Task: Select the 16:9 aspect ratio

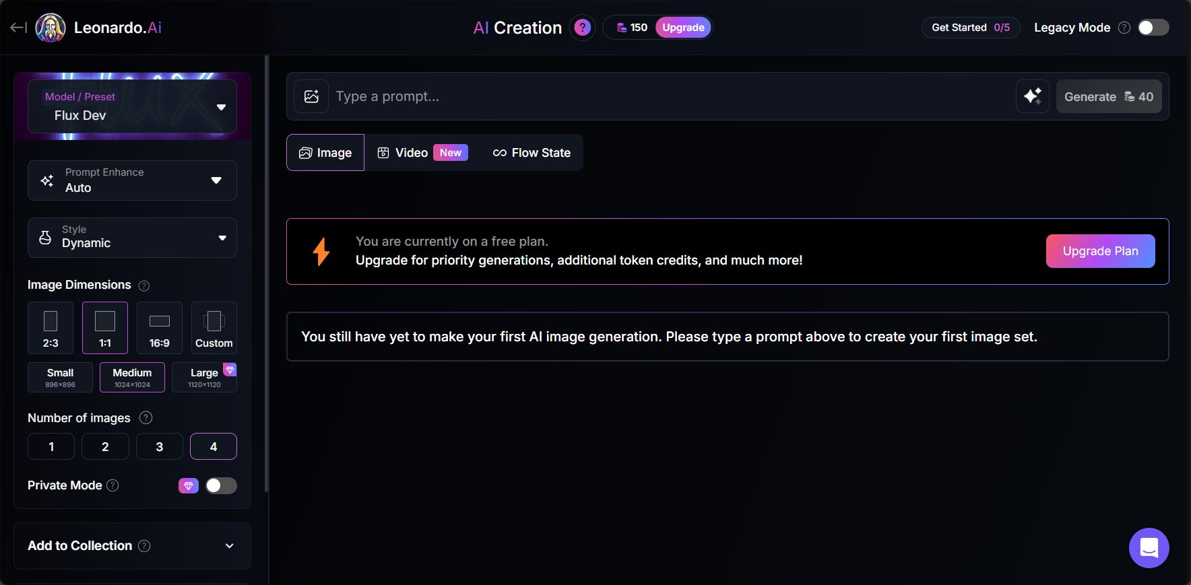Action: [x=160, y=328]
